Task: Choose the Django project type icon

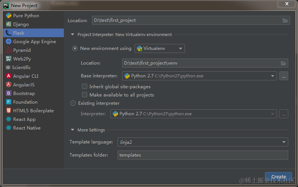Action: 9,24
